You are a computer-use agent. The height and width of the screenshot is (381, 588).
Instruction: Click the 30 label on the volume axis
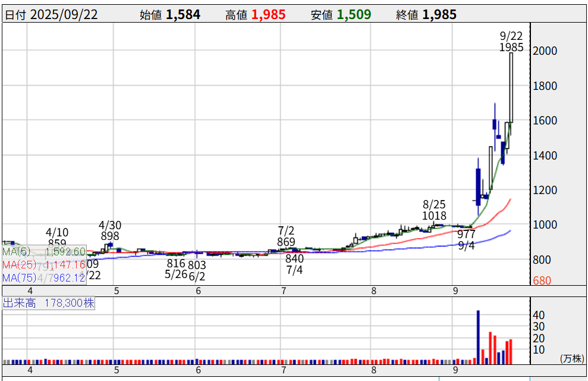539,327
